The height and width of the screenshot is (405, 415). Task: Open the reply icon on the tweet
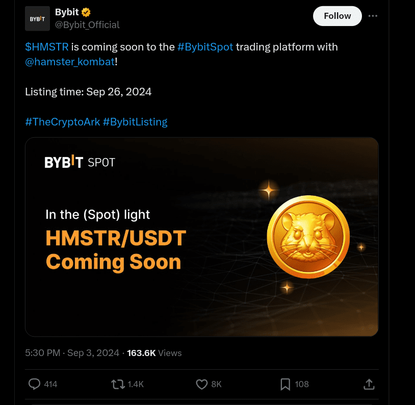34,384
